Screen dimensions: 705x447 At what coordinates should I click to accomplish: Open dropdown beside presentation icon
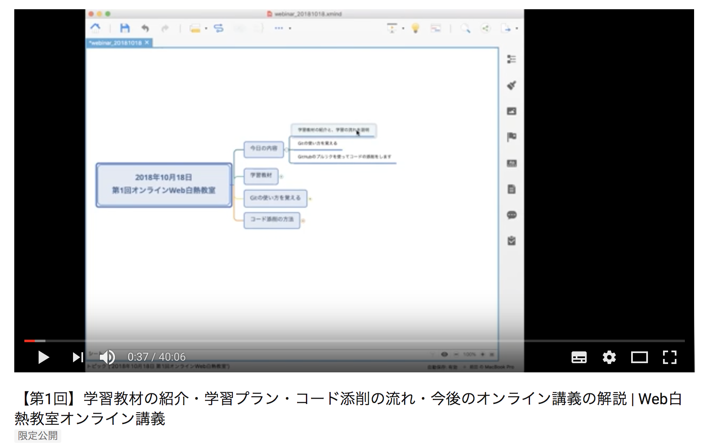403,29
